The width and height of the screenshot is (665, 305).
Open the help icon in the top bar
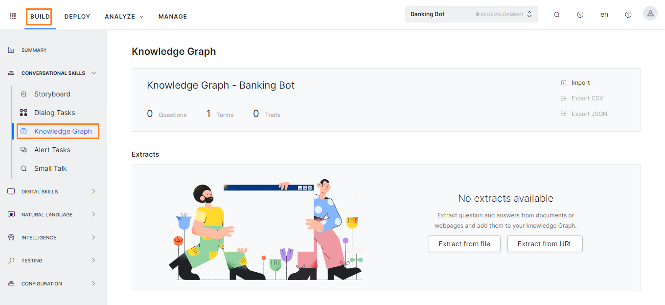(628, 15)
